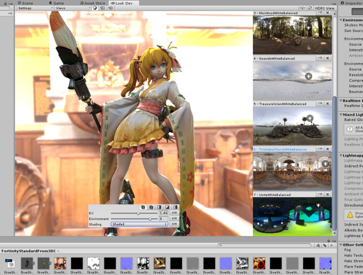The image size is (363, 275).
Task: Remove the SeasideWhiteBalanced HDRI
Action: [328, 58]
